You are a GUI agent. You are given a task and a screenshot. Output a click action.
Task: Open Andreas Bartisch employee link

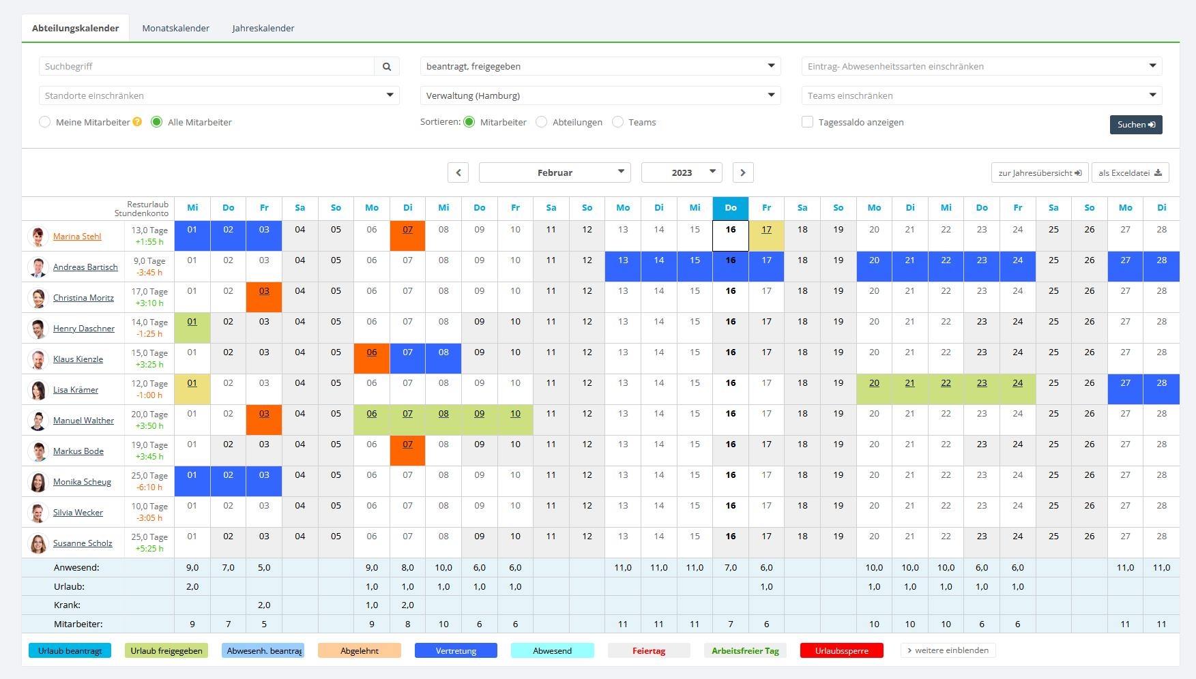pos(85,267)
